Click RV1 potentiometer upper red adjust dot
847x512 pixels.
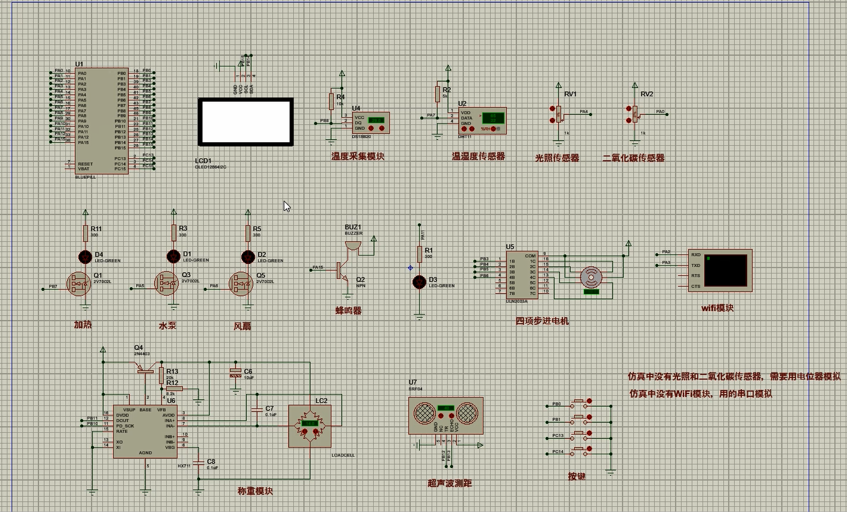pos(553,109)
